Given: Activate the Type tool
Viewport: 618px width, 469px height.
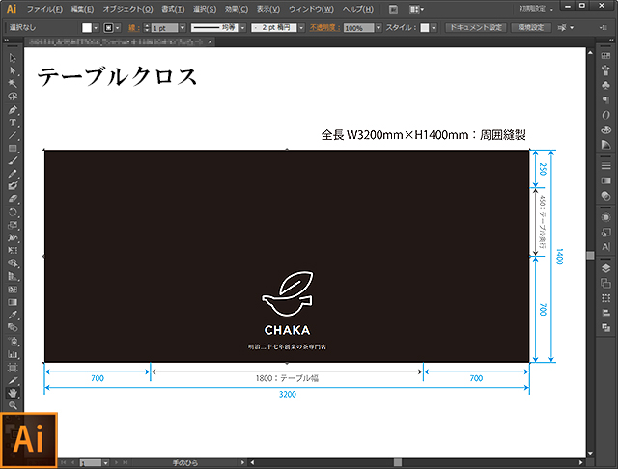Looking at the screenshot, I should click(x=13, y=123).
